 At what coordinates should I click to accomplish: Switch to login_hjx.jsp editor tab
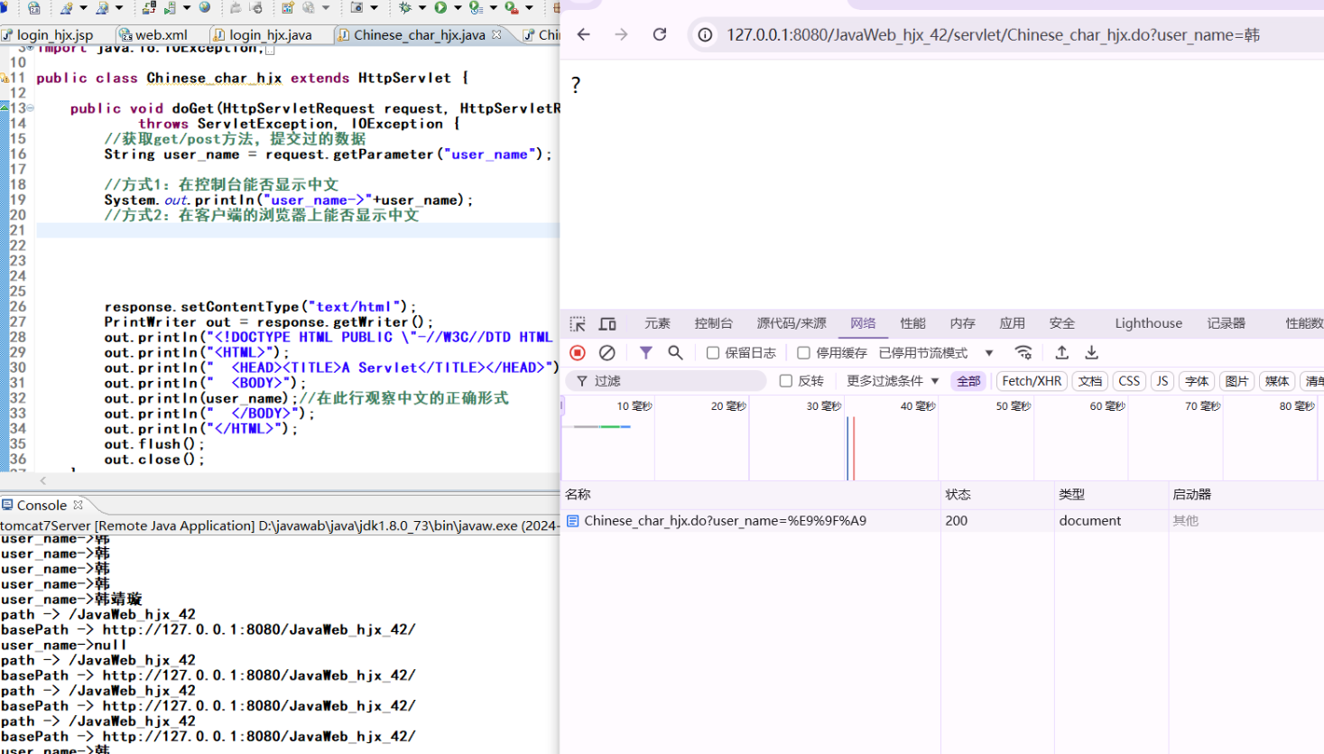[48, 34]
